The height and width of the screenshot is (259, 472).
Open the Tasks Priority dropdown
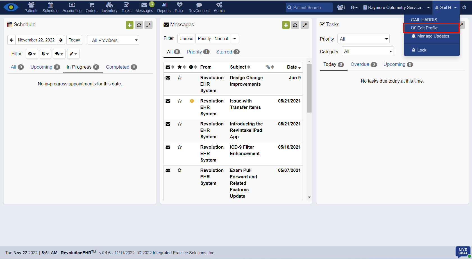point(364,39)
